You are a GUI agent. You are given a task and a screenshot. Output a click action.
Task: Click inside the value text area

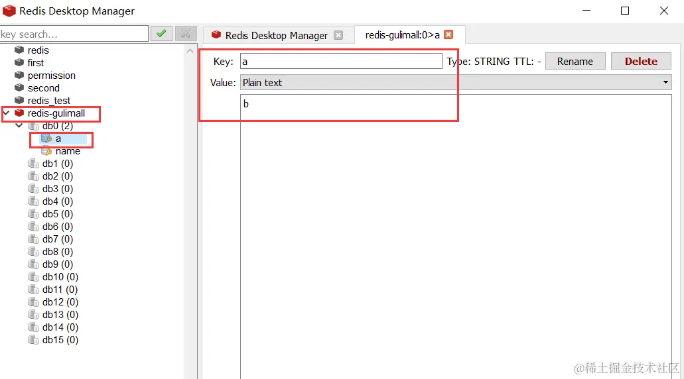click(x=456, y=237)
